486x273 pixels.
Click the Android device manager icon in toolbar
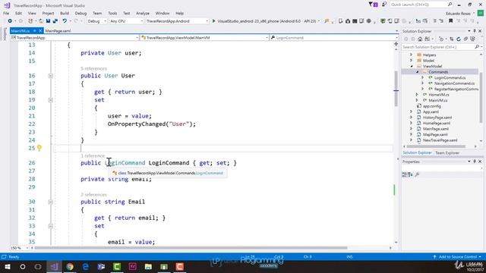(x=341, y=21)
